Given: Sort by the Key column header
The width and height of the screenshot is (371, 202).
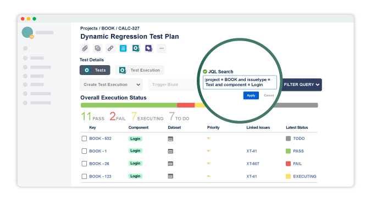Looking at the screenshot, I should click(92, 128).
